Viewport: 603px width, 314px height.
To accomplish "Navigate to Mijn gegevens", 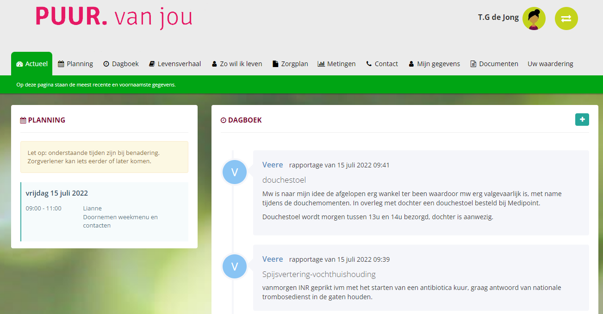I will pos(434,64).
